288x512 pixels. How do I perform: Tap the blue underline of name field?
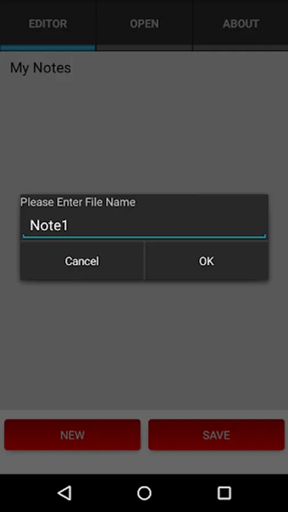[x=145, y=237]
